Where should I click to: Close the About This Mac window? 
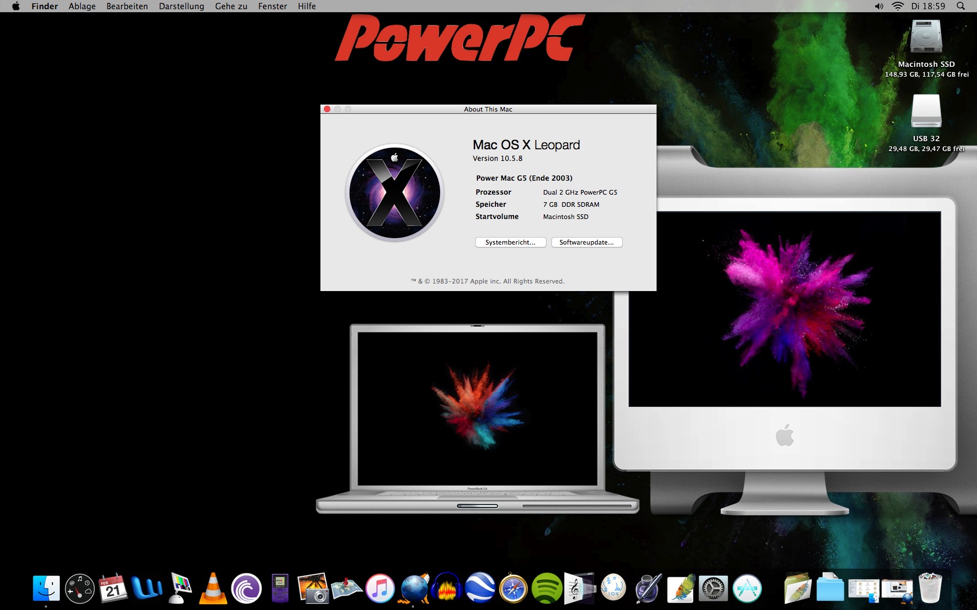327,109
